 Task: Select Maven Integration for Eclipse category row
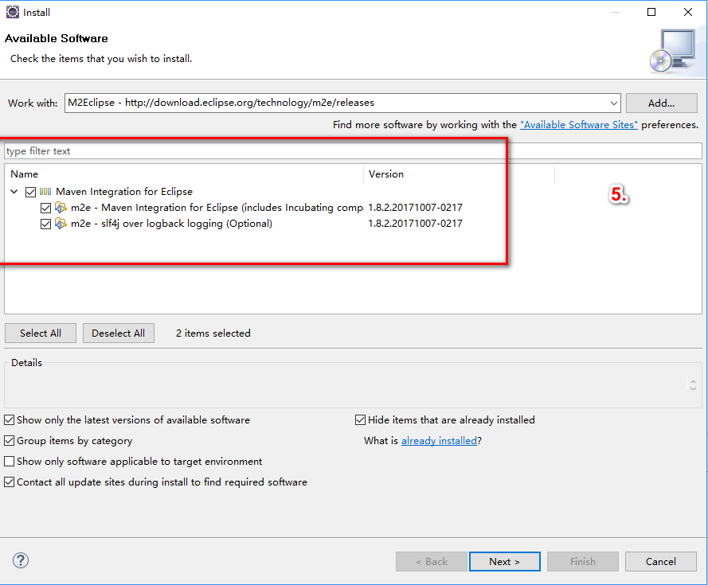pos(124,191)
